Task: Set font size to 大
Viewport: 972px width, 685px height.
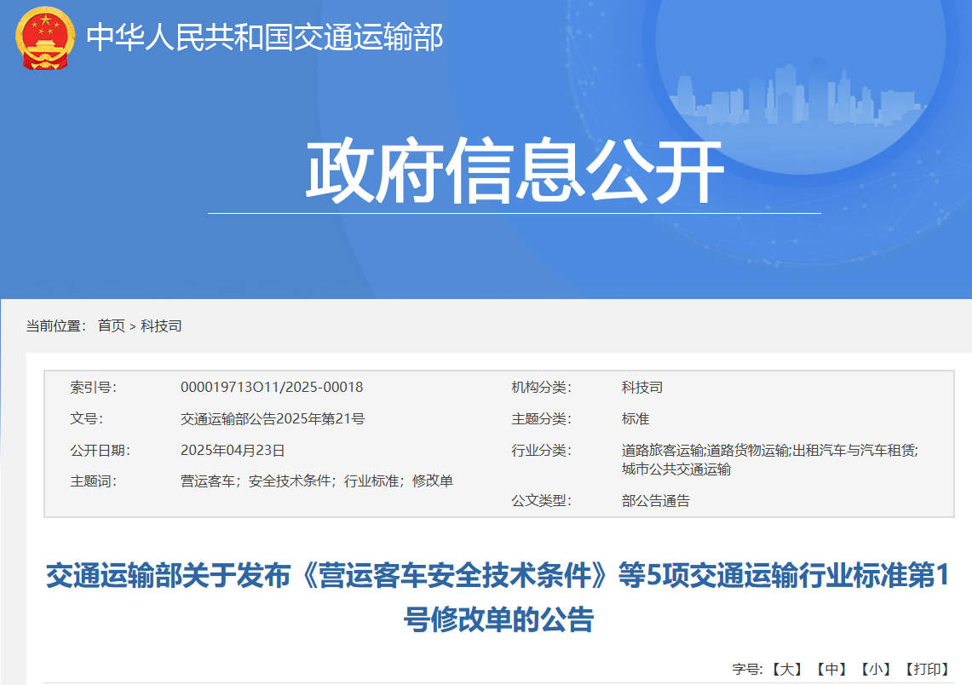Action: pos(787,669)
